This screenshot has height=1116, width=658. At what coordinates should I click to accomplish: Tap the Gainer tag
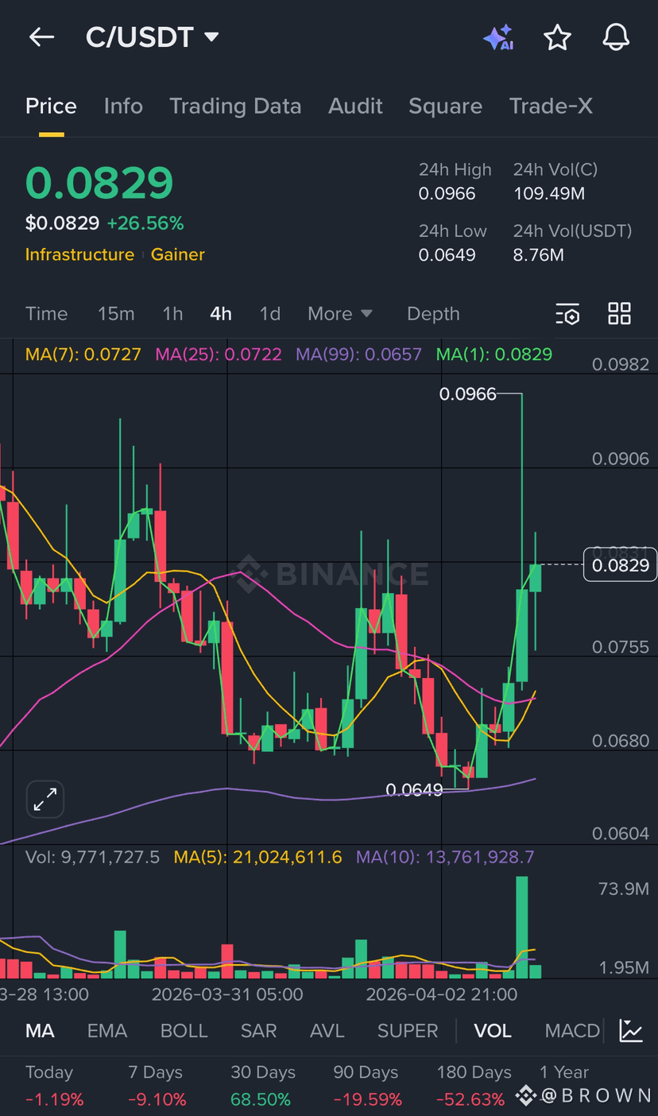point(178,254)
